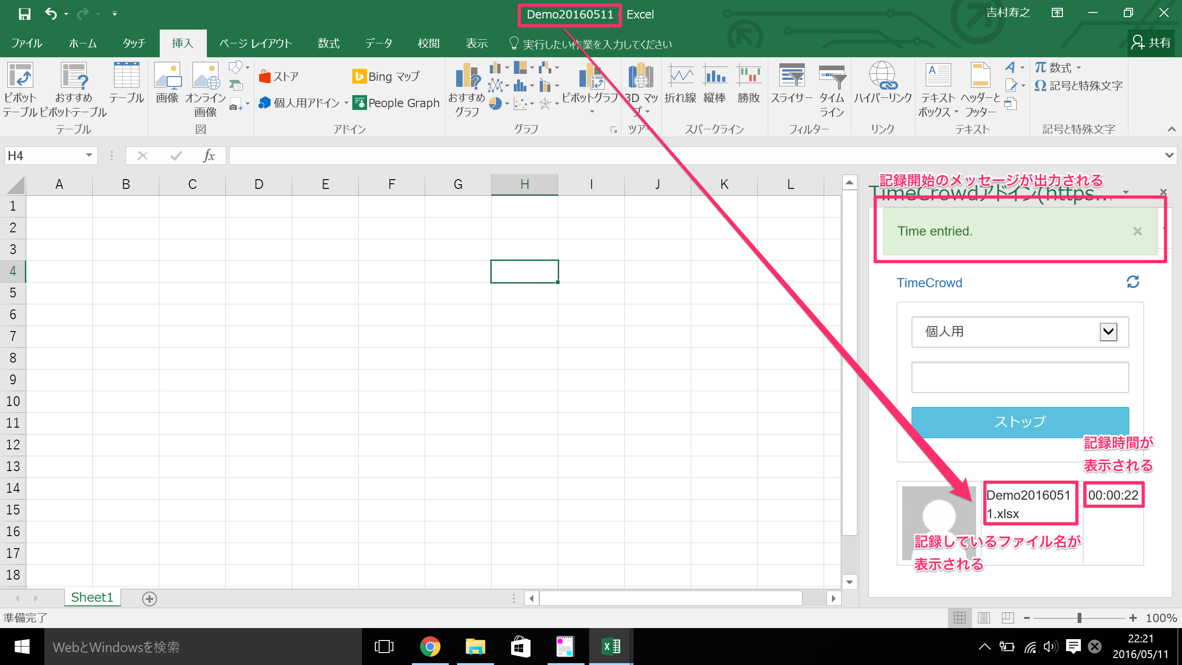Insert Line sparkline
1182x665 pixels.
pyautogui.click(x=681, y=83)
